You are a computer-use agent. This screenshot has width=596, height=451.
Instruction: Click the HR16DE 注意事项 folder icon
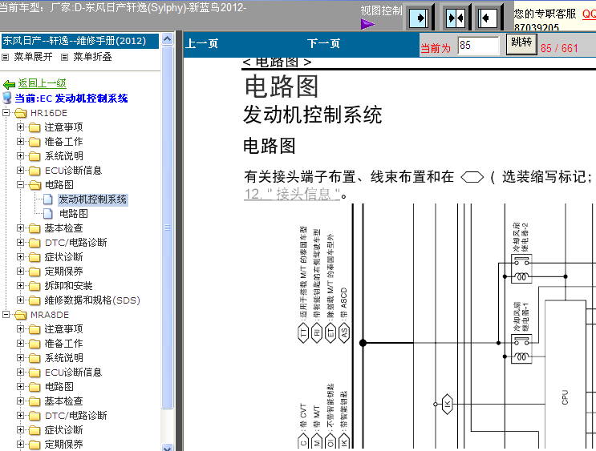click(34, 127)
